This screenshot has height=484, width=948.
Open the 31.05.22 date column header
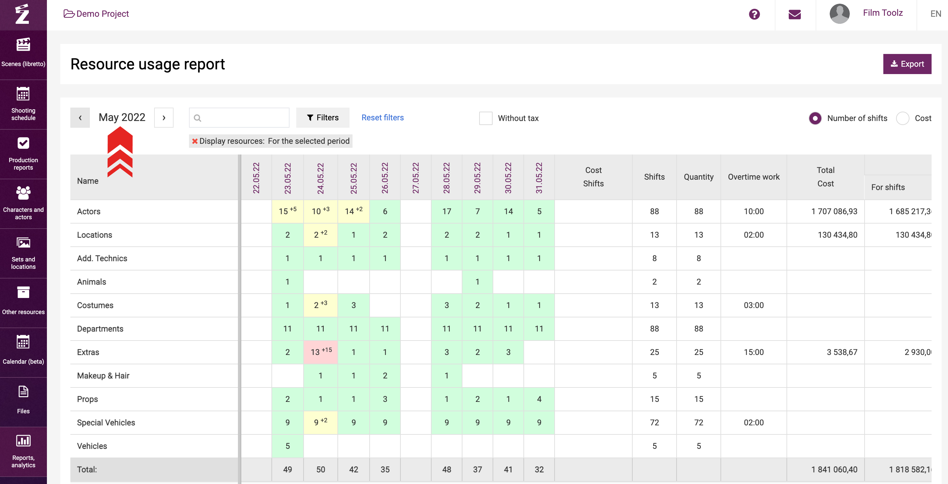539,178
